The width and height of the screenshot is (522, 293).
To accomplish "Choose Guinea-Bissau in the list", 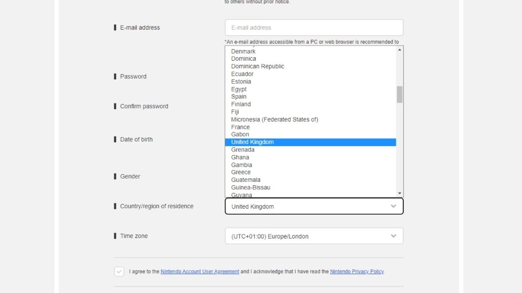I will tap(251, 187).
